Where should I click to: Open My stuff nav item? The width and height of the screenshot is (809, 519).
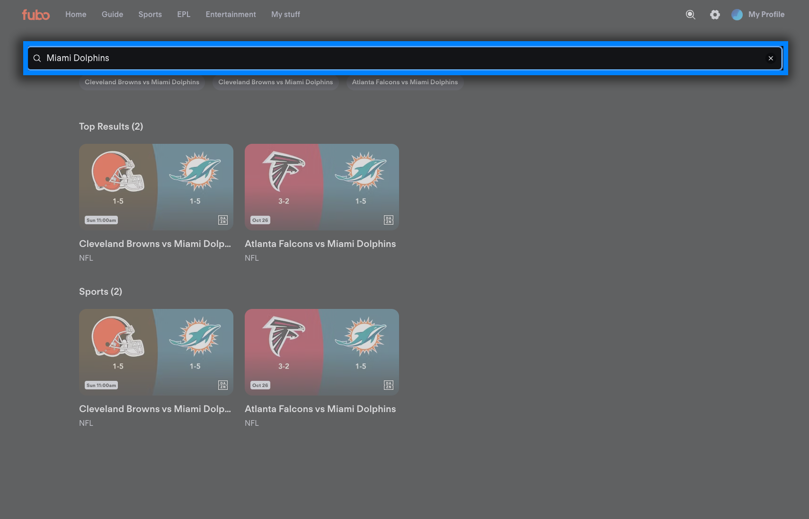point(285,15)
